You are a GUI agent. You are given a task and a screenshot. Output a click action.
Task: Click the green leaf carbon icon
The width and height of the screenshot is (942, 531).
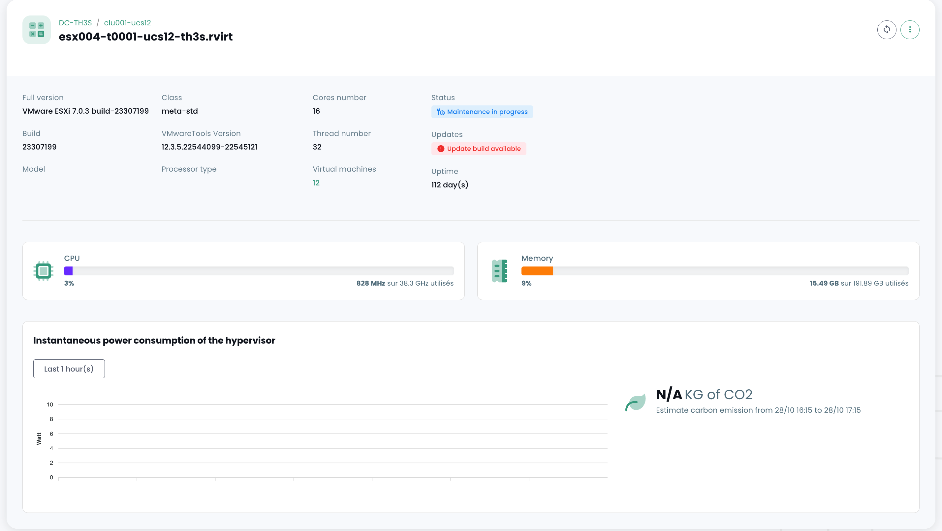pos(635,402)
